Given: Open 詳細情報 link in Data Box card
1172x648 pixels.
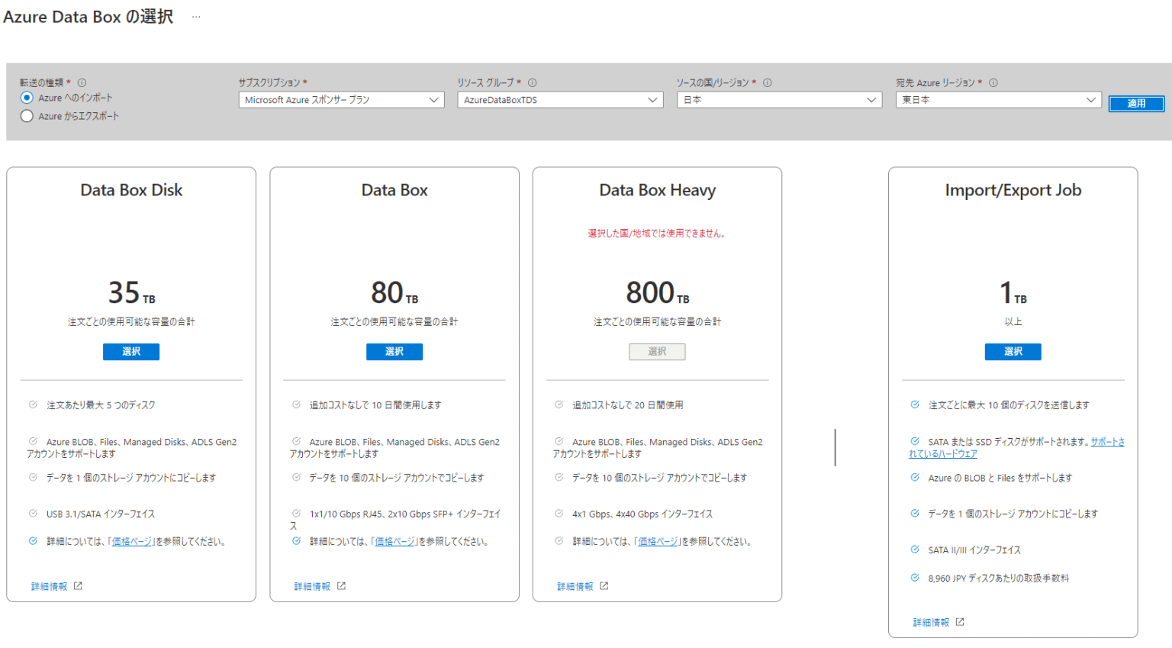Looking at the screenshot, I should (312, 586).
